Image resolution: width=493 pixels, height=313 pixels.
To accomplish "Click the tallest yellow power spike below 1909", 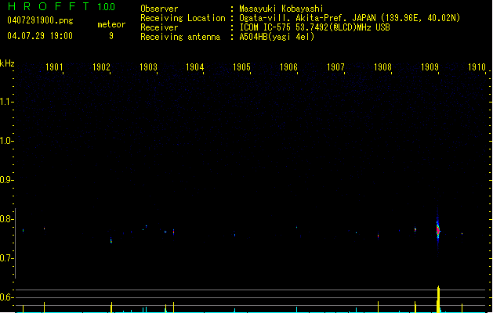I will [438, 299].
